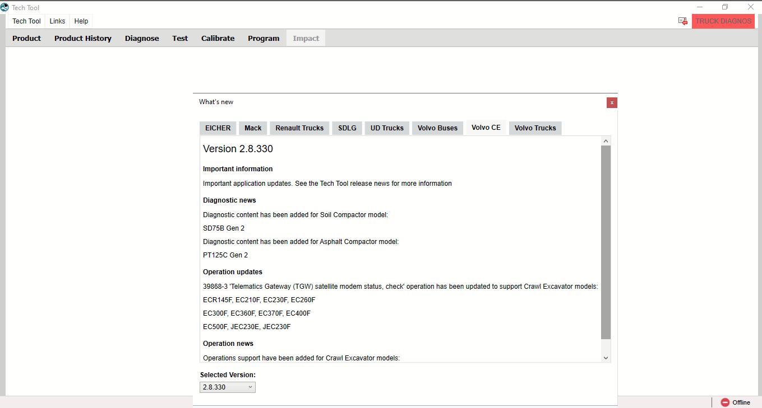Click the 'Operation updates' heading
The width and height of the screenshot is (762, 408).
233,272
